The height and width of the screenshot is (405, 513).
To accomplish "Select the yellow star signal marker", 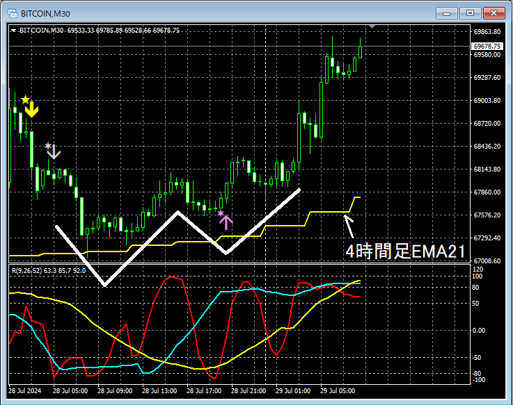I will pos(25,99).
